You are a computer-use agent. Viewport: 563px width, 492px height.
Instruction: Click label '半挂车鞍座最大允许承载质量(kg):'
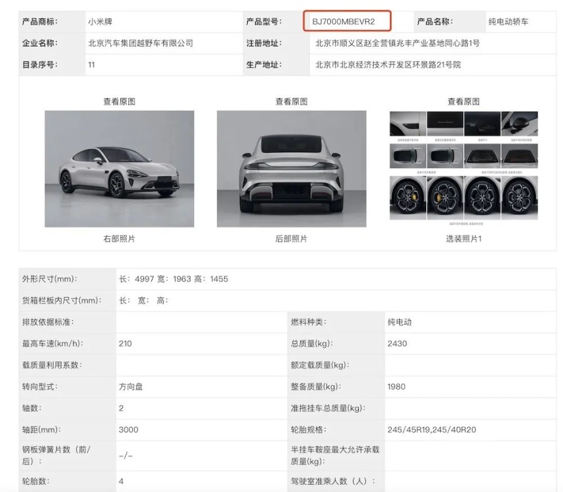pyautogui.click(x=335, y=456)
